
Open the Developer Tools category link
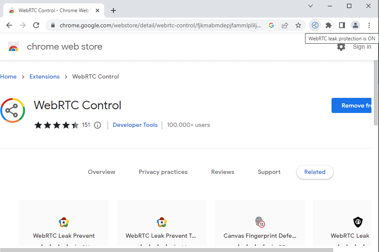(x=135, y=125)
